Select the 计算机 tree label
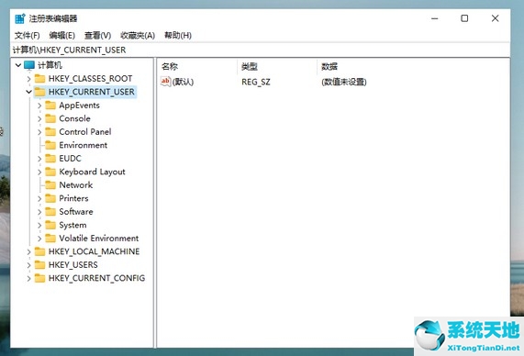This screenshot has height=356, width=524. [50, 65]
